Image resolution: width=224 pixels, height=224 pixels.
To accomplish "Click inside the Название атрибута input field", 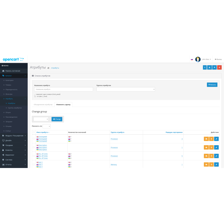I will pos(63,89).
